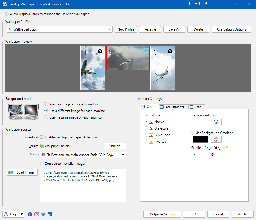Click the Delete profile button
The height and width of the screenshot is (220, 256).
(198, 29)
